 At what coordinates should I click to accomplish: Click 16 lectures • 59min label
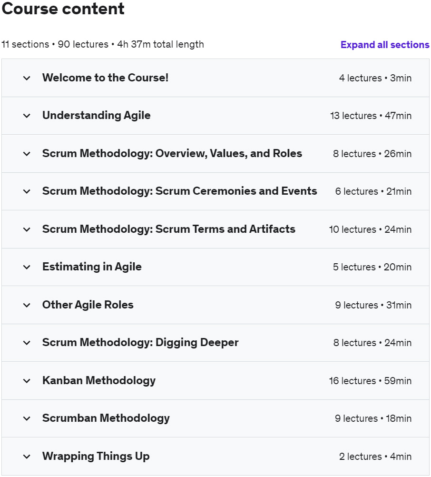click(x=370, y=381)
